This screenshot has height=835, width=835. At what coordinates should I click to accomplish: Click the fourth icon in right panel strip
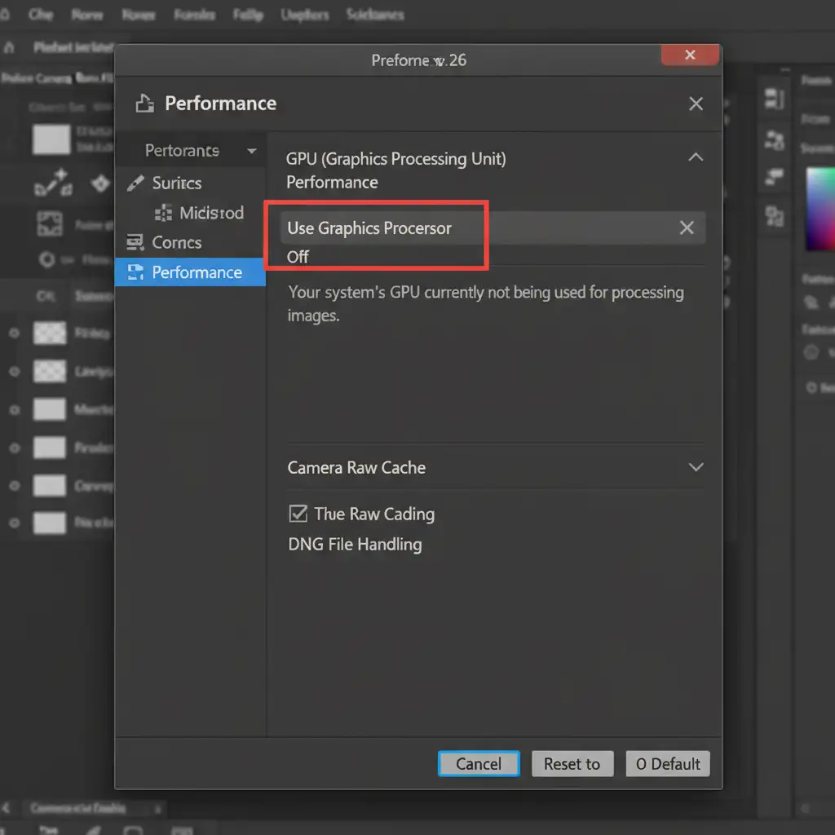(774, 216)
